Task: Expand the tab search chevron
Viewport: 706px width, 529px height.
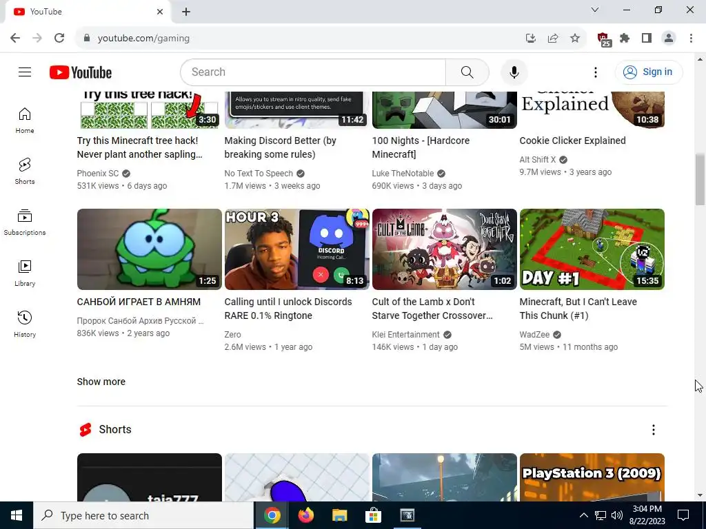Action: [595, 10]
